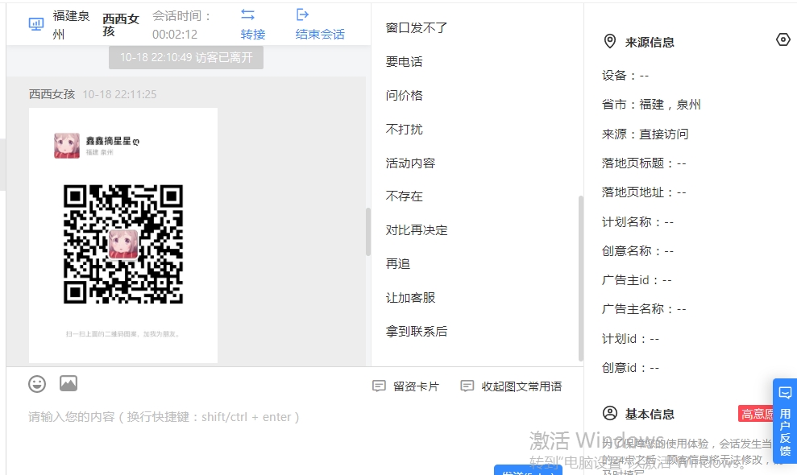Click the 广告主id row
This screenshot has width=797, height=475.
tap(637, 280)
